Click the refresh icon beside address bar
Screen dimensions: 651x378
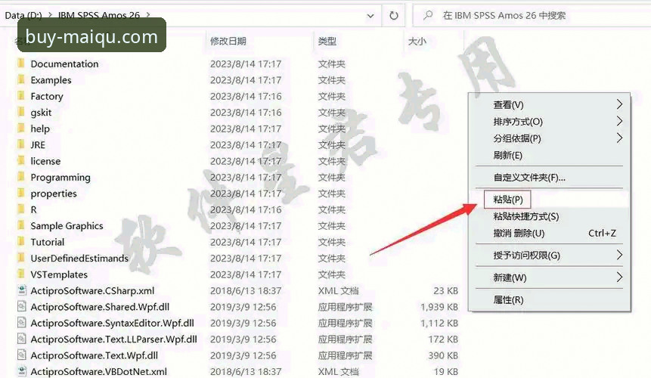click(x=394, y=16)
